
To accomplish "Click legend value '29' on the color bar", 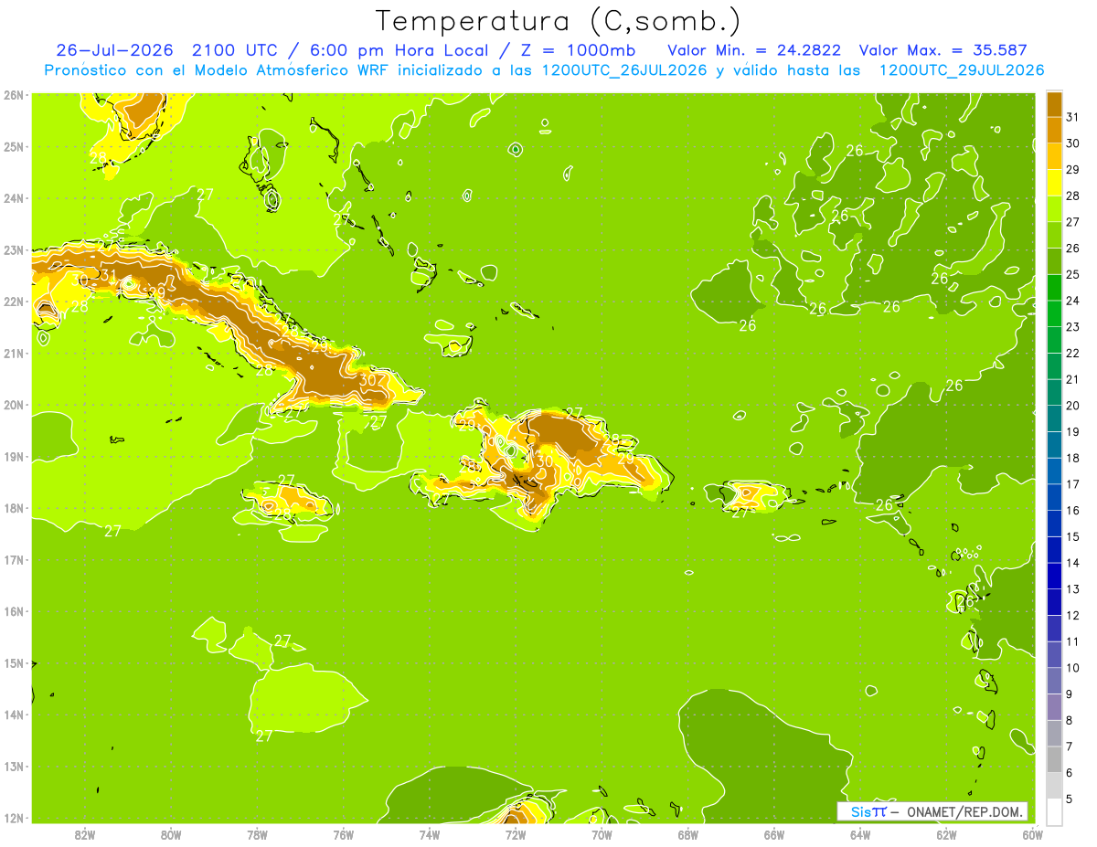I will [1072, 169].
